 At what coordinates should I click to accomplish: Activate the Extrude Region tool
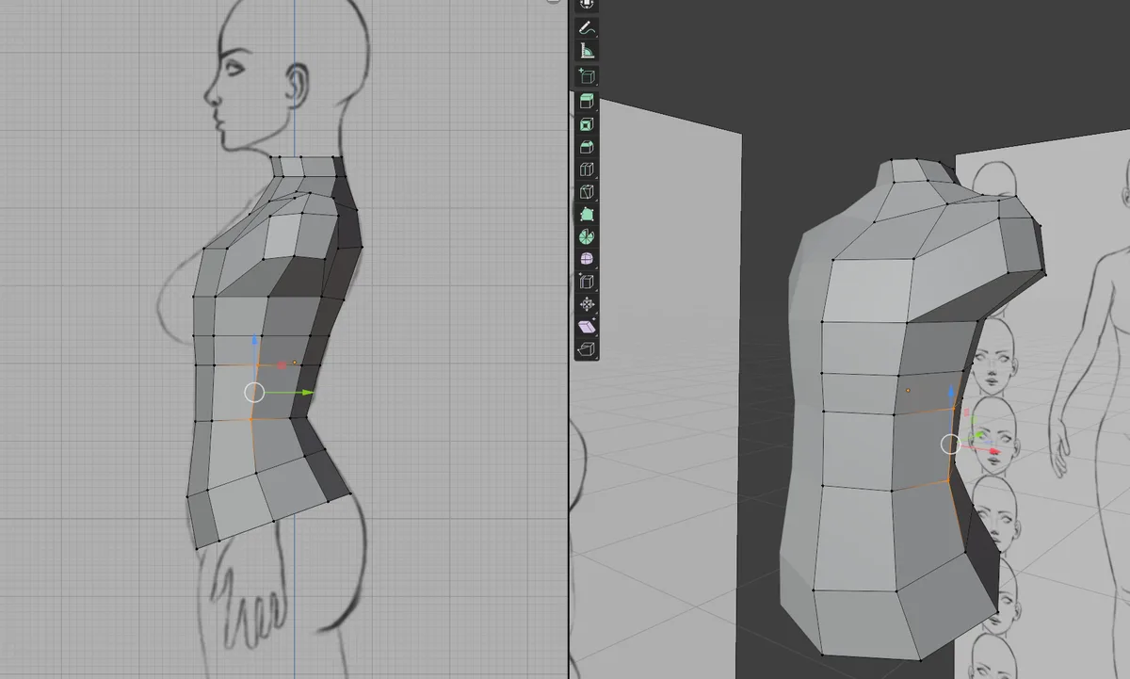coord(587,102)
